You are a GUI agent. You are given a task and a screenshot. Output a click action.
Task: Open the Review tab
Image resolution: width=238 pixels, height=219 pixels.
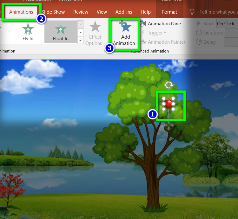pyautogui.click(x=81, y=12)
